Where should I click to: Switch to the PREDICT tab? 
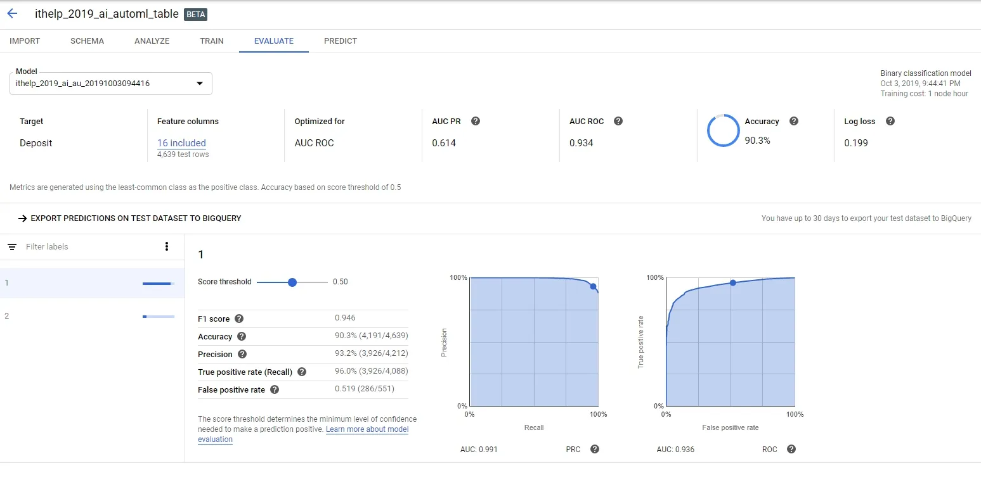coord(341,41)
